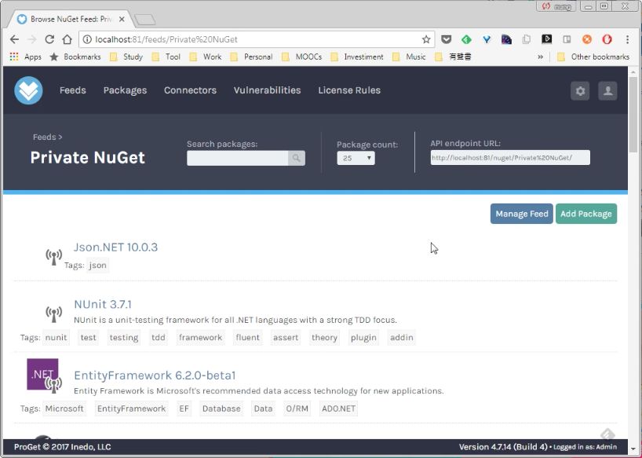Click the fluent tag under NUnit
The image size is (642, 458).
(248, 338)
